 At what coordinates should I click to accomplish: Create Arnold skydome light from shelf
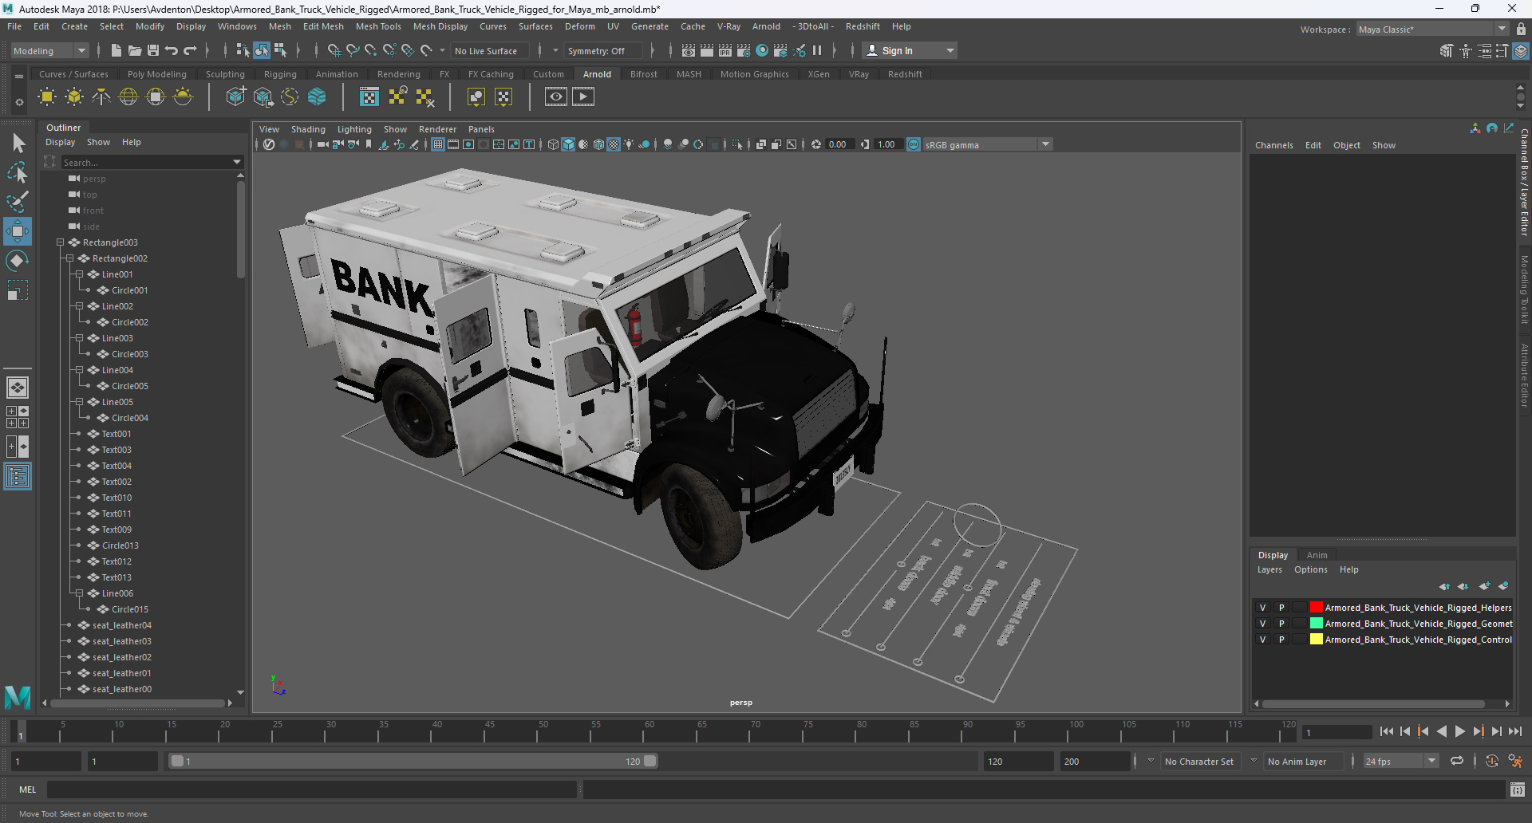coord(128,97)
